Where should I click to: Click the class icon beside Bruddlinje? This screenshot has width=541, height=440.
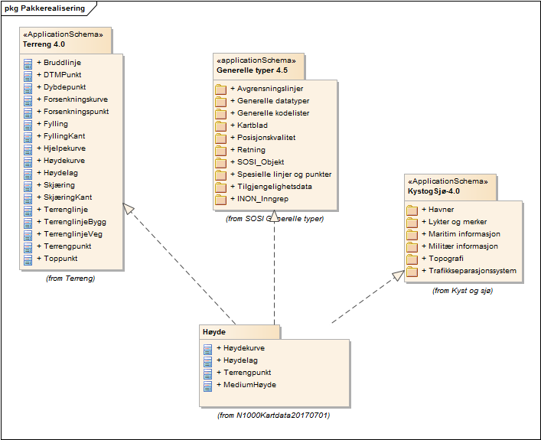28,63
